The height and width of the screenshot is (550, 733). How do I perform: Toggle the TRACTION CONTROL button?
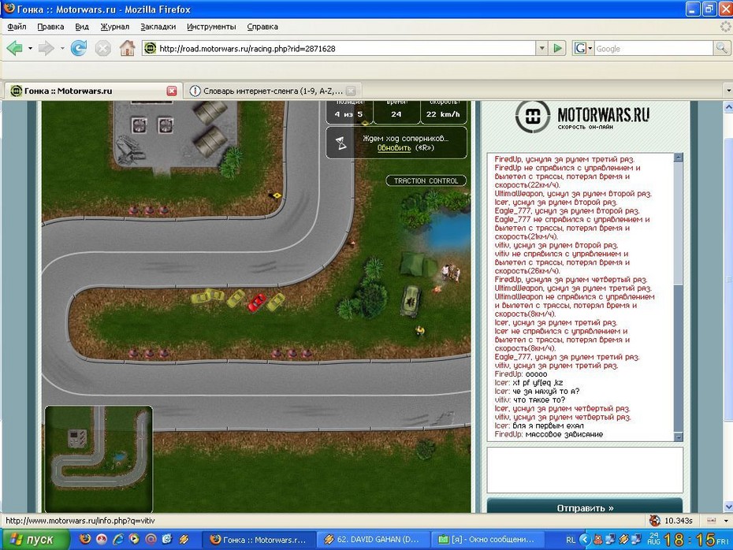(x=426, y=181)
